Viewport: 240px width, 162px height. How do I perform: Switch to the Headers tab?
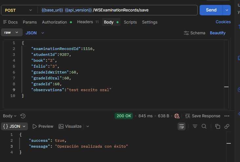pyautogui.click(x=88, y=22)
